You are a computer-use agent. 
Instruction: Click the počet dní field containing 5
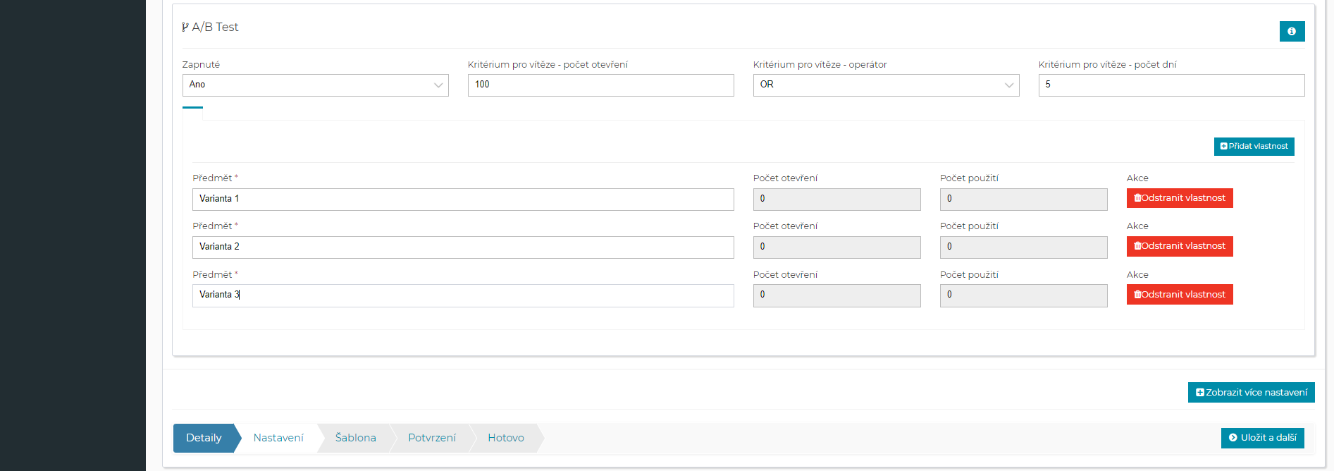(x=1171, y=85)
